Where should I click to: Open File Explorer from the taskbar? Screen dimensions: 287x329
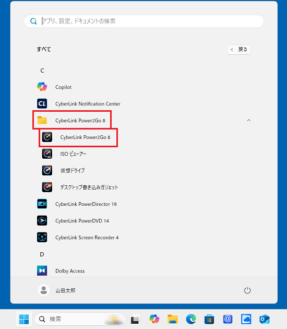click(x=173, y=319)
